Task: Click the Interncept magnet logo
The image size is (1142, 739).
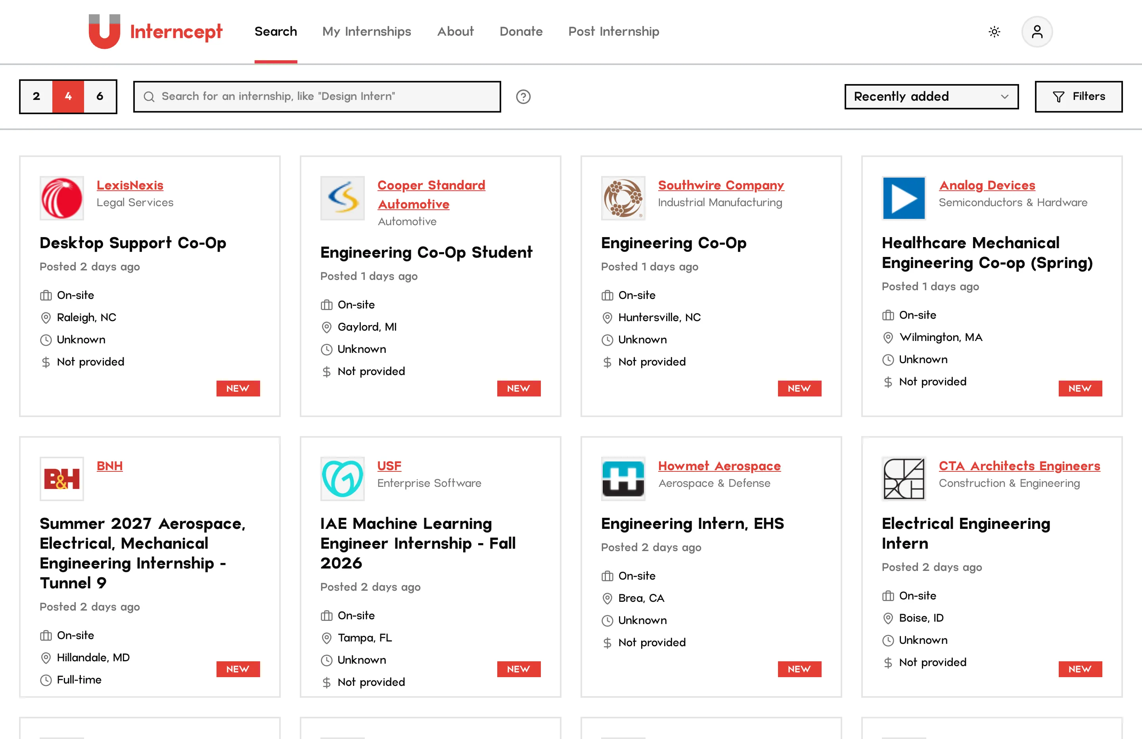Action: click(x=104, y=32)
